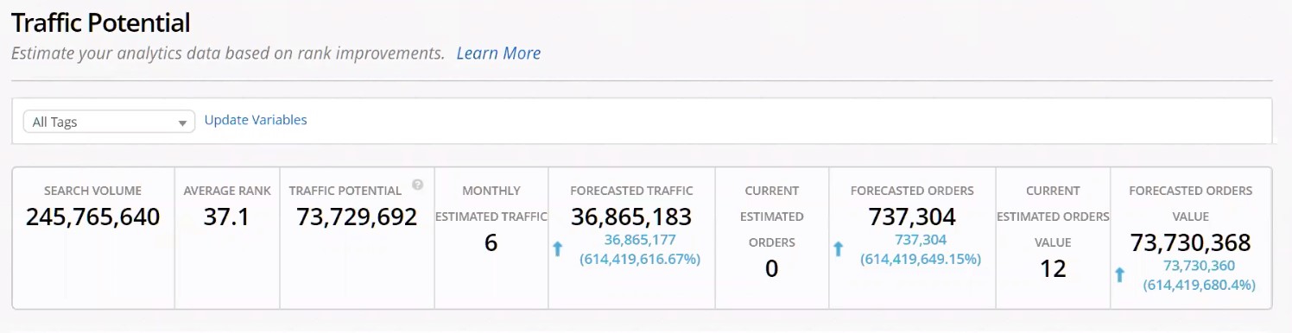The image size is (1292, 333).
Task: Click the Search Volume column label
Action: pos(93,191)
